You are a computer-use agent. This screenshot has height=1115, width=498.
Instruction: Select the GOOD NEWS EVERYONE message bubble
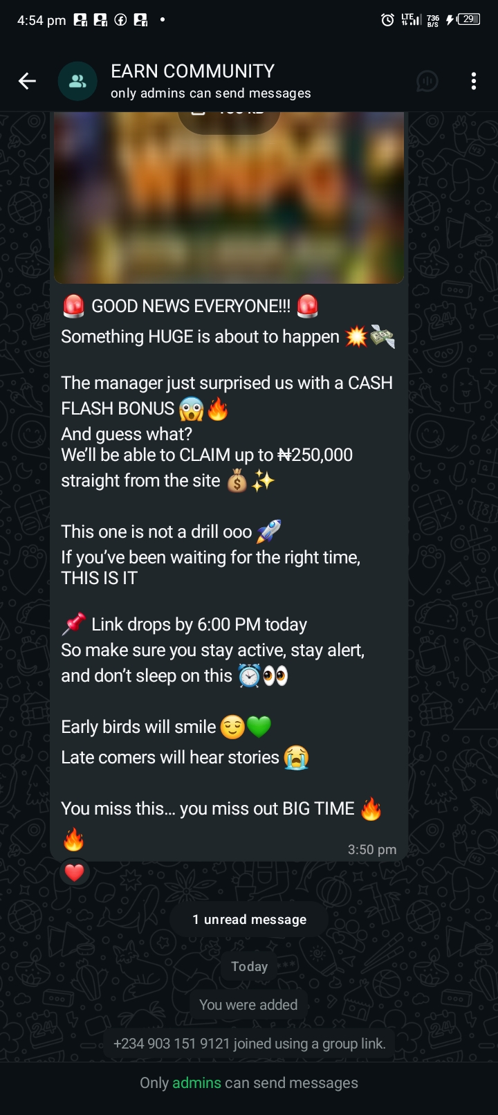(x=229, y=572)
